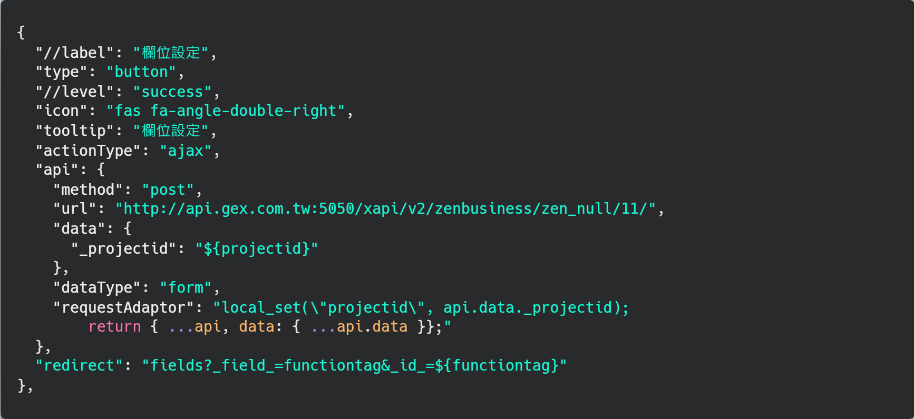This screenshot has height=419, width=914.
Task: Click the pink return keyword
Action: point(114,327)
